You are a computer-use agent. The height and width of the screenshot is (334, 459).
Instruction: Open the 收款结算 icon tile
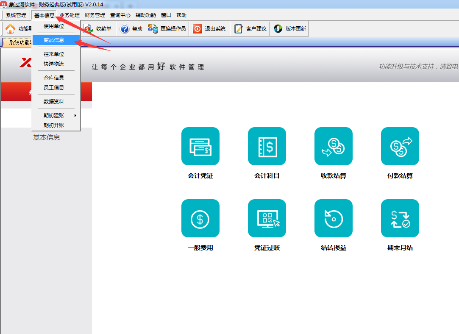(334, 146)
